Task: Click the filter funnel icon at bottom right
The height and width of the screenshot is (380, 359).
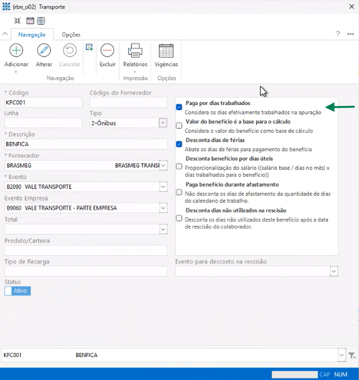Action: tap(352, 356)
